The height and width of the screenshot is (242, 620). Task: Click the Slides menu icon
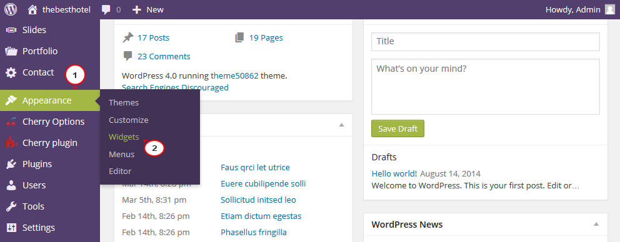tap(11, 30)
